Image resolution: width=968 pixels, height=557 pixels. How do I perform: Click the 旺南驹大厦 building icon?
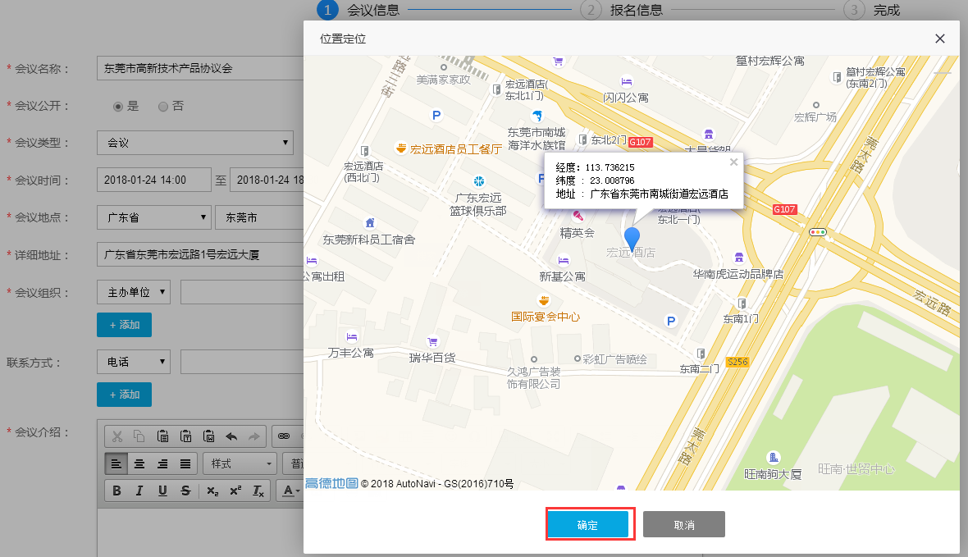773,458
